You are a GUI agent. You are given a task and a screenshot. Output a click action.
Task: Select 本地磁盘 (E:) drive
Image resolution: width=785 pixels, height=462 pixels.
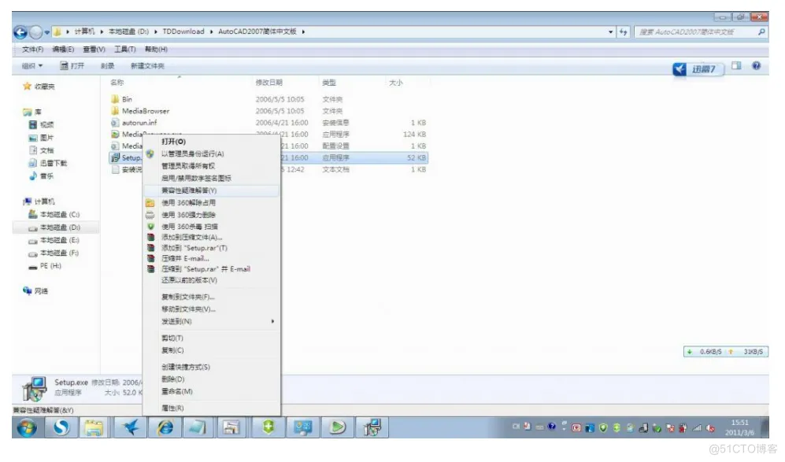pos(54,240)
